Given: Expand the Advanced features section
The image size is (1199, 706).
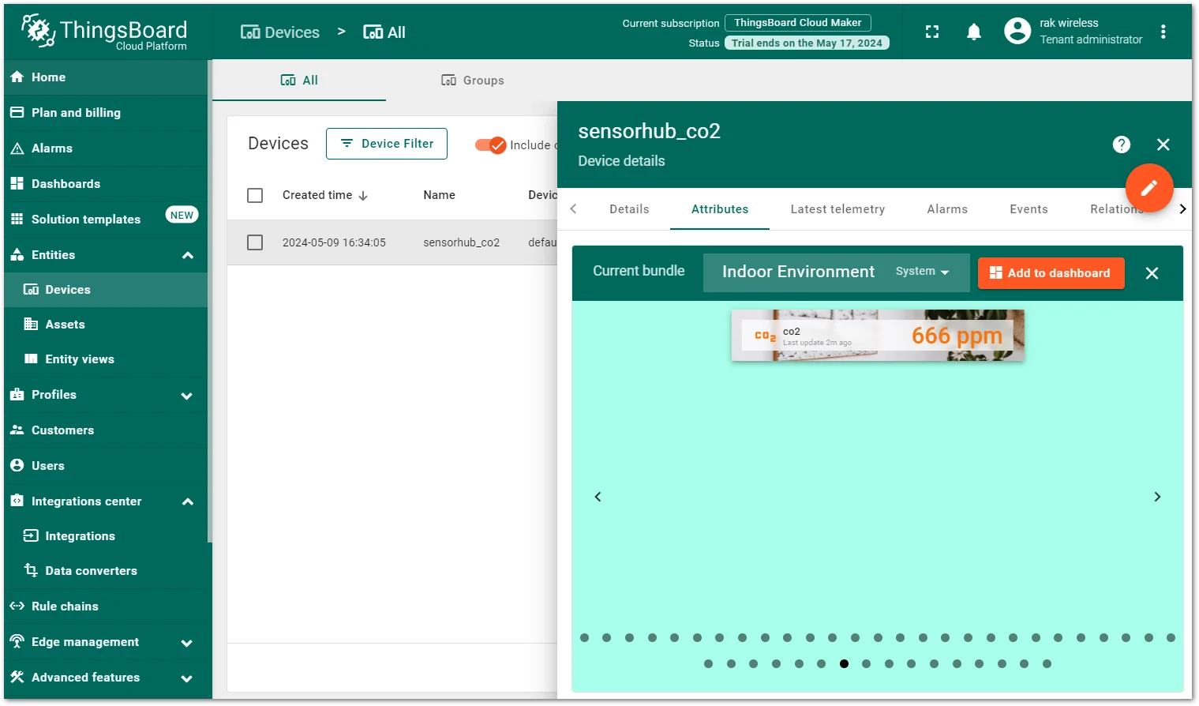Looking at the screenshot, I should pyautogui.click(x=187, y=678).
